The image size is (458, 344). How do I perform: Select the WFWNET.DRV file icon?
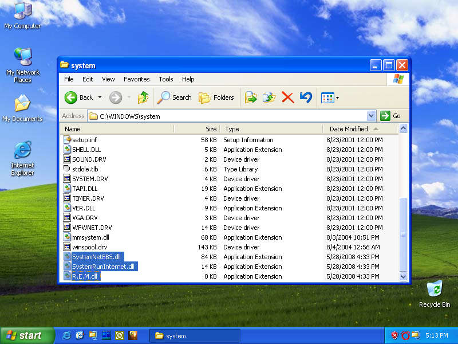pyautogui.click(x=67, y=227)
